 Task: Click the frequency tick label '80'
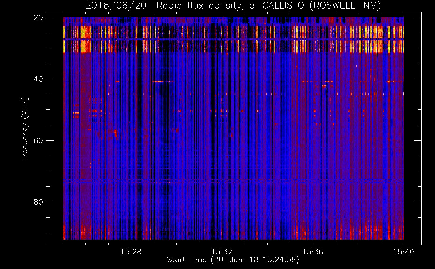pos(38,202)
